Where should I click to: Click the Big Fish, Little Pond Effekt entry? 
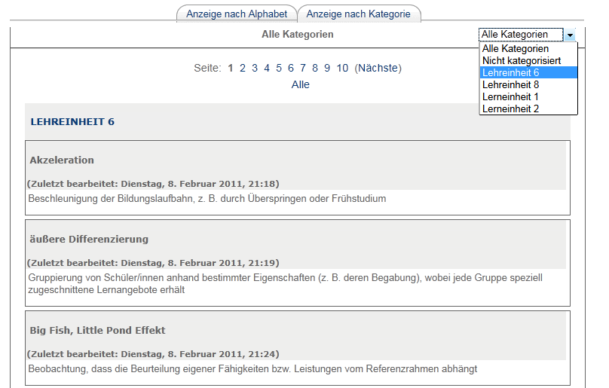[x=97, y=331]
